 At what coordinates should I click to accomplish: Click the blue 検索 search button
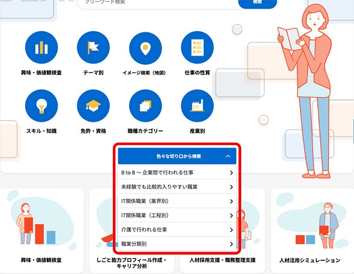257,3
